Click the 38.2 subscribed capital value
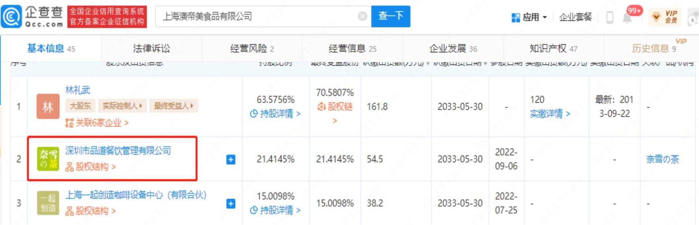699x225 pixels. point(375,203)
